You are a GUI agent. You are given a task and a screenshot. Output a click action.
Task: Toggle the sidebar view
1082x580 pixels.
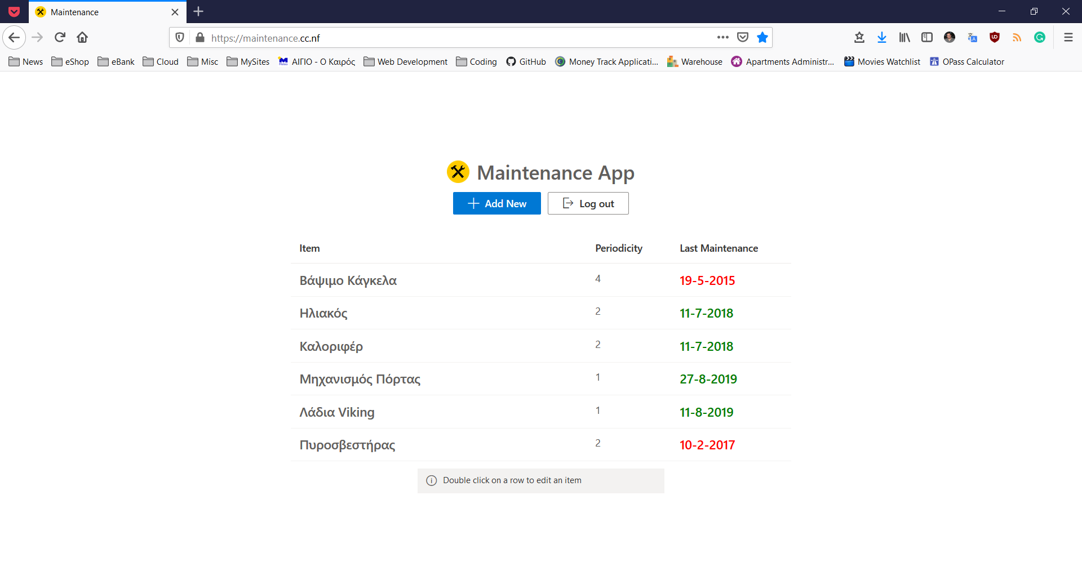click(x=927, y=37)
